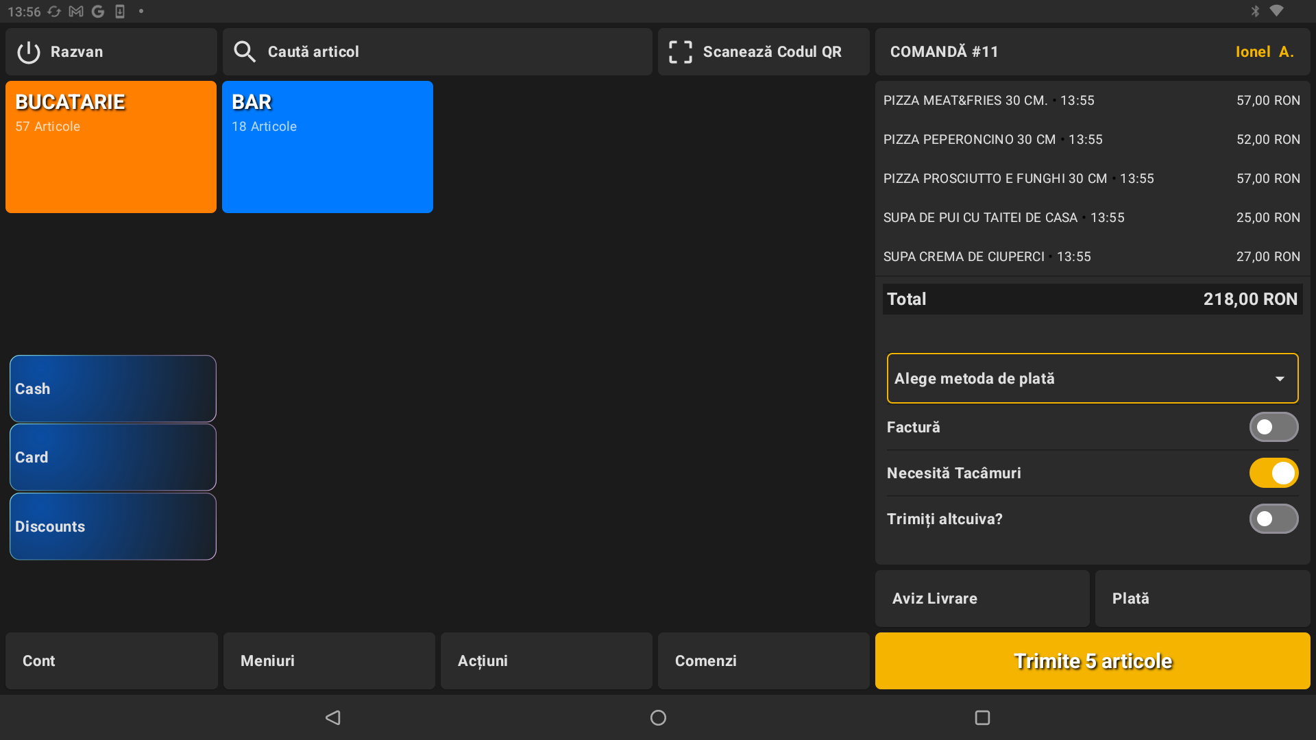Click the Aviz Livrare button
This screenshot has height=740, width=1316.
click(x=982, y=598)
